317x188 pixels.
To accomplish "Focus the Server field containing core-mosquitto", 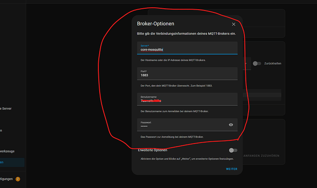I will click(187, 49).
